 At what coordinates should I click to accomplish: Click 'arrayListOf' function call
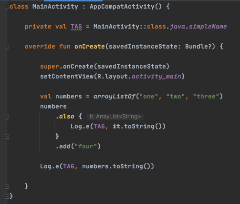click(115, 97)
